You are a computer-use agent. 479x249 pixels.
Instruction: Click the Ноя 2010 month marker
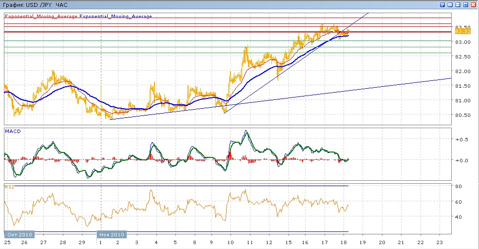113,234
